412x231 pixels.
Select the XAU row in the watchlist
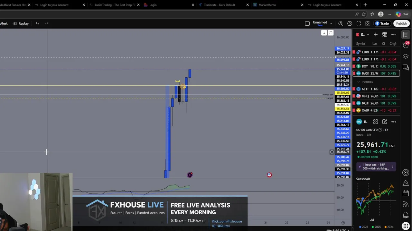pos(377,110)
